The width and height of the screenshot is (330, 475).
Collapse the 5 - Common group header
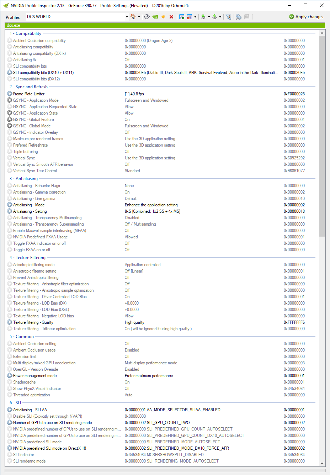tap(22, 337)
